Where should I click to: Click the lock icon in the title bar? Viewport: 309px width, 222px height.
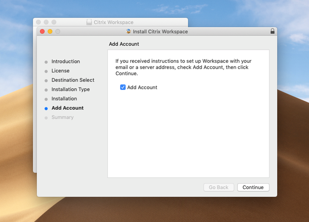pyautogui.click(x=272, y=31)
